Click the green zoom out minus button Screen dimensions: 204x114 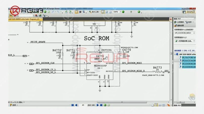tap(123, 12)
